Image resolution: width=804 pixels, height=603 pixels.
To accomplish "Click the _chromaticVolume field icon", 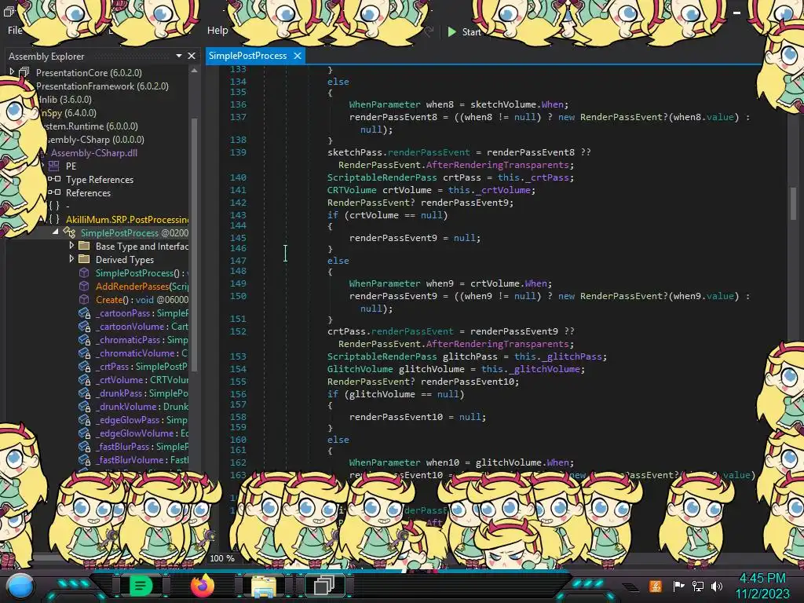I will click(85, 353).
